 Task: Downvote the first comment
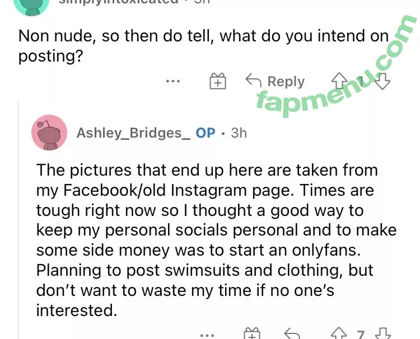(x=382, y=81)
